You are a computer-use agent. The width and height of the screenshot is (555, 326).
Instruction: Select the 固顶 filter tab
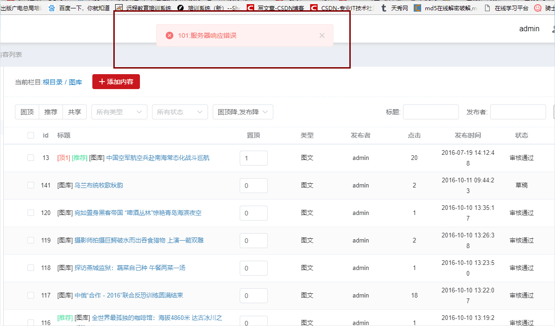pyautogui.click(x=27, y=112)
